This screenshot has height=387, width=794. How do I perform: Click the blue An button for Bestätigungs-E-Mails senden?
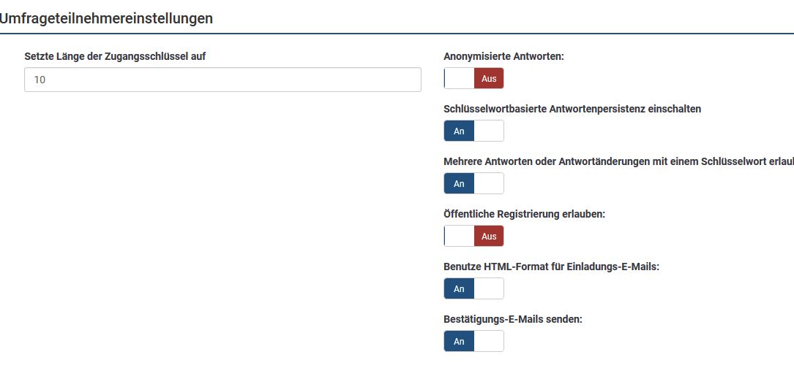459,342
